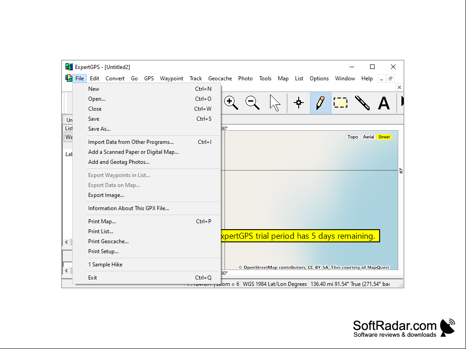Pick the pencil drawing tool
The image size is (466, 349).
(321, 103)
